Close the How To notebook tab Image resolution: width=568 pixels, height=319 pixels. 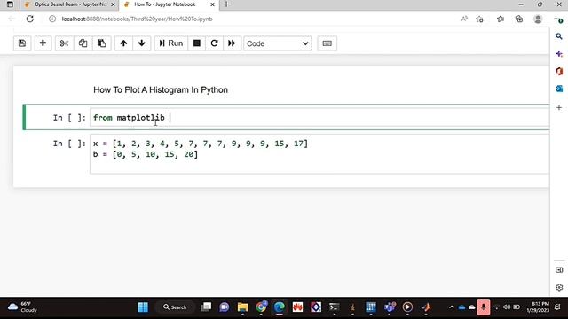(213, 4)
